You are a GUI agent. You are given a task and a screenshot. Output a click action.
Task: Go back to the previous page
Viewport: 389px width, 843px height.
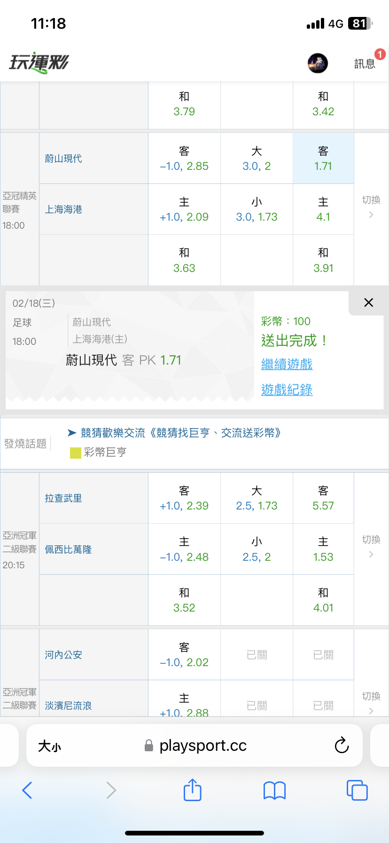(27, 790)
